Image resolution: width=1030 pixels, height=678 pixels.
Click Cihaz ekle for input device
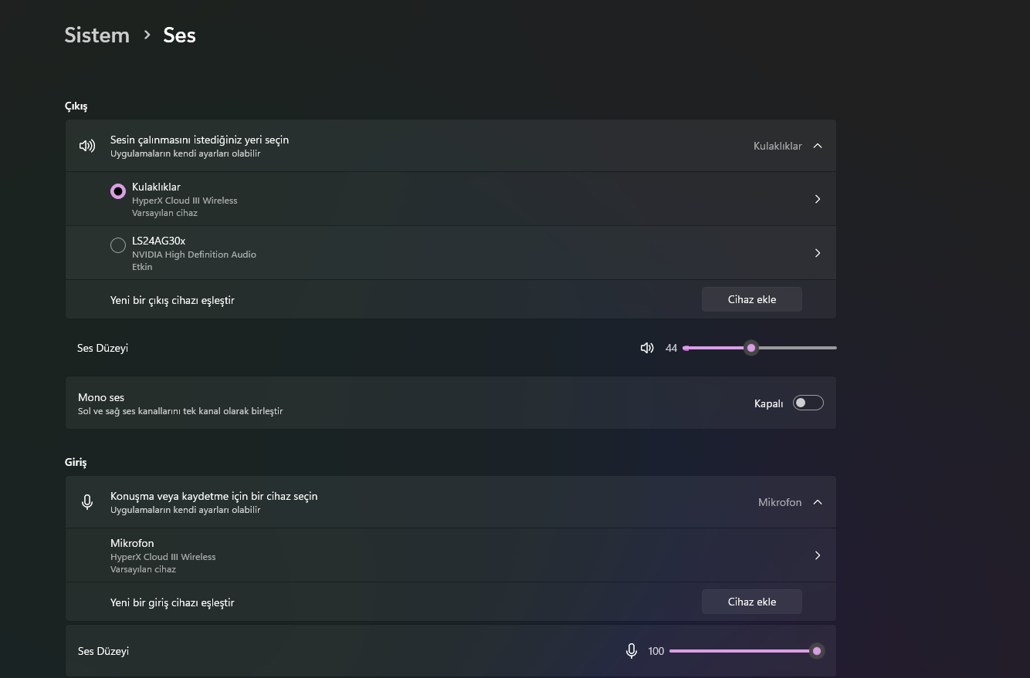pos(751,602)
